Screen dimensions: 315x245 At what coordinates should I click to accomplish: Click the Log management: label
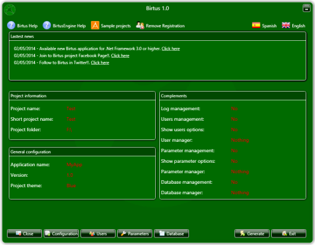point(180,108)
